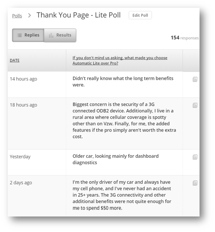The height and width of the screenshot is (232, 215).
Task: Go back to Polls via breadcrumb link
Action: pyautogui.click(x=17, y=16)
